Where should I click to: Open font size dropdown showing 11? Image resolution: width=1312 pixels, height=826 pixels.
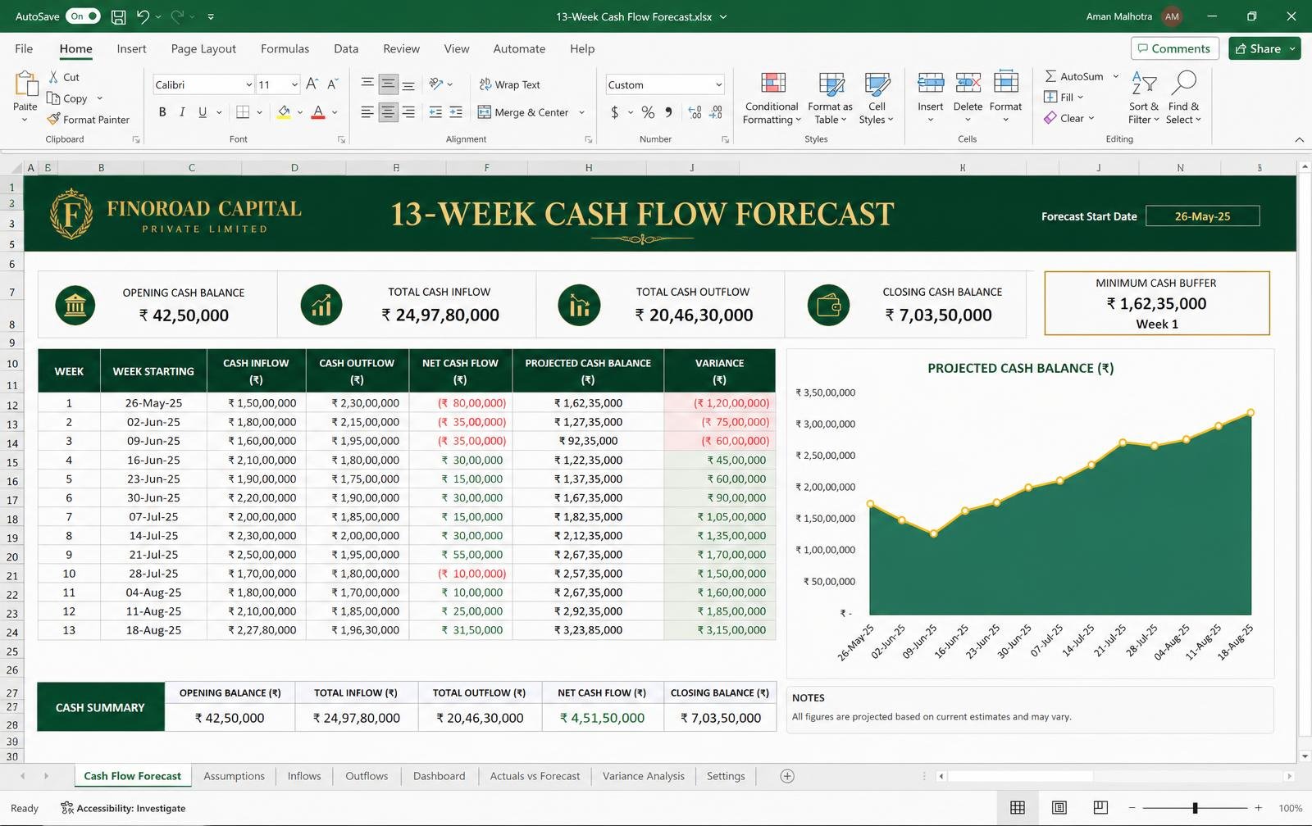[x=294, y=84]
